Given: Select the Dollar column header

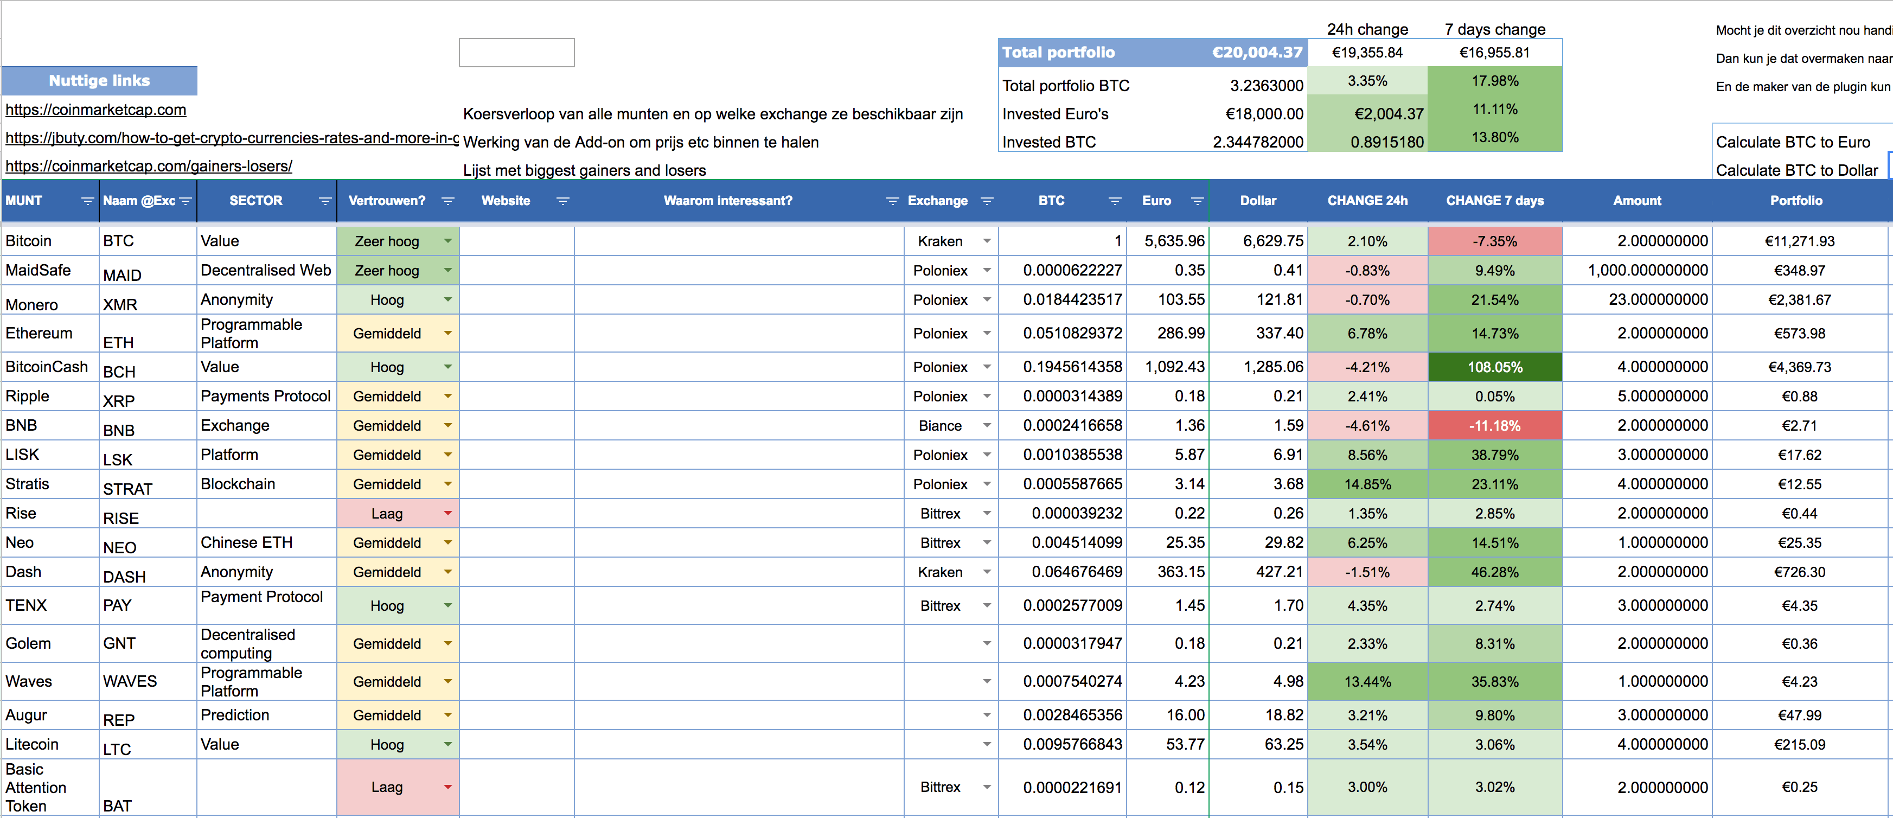Looking at the screenshot, I should [x=1258, y=201].
